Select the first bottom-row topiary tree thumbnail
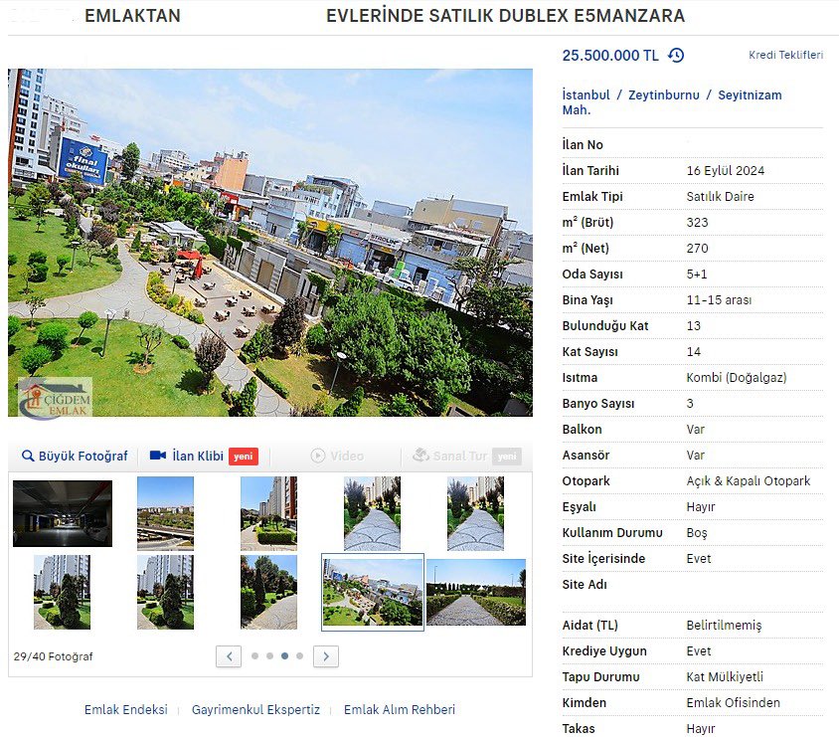 click(62, 592)
